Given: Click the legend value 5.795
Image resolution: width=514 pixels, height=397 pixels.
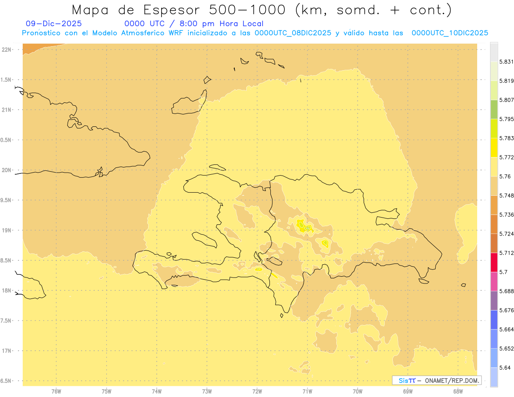Looking at the screenshot, I should (x=506, y=119).
